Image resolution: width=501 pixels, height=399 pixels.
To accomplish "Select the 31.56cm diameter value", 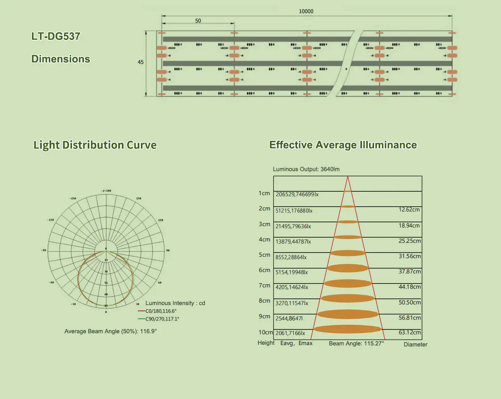I will click(x=410, y=256).
